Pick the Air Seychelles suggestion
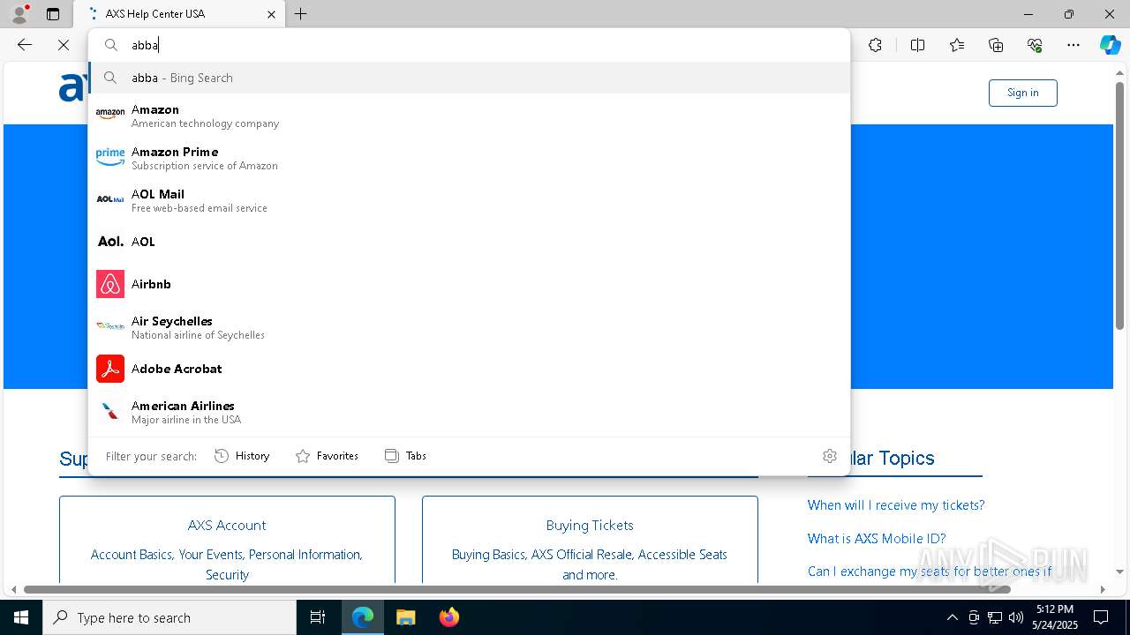The height and width of the screenshot is (635, 1130). (x=469, y=326)
